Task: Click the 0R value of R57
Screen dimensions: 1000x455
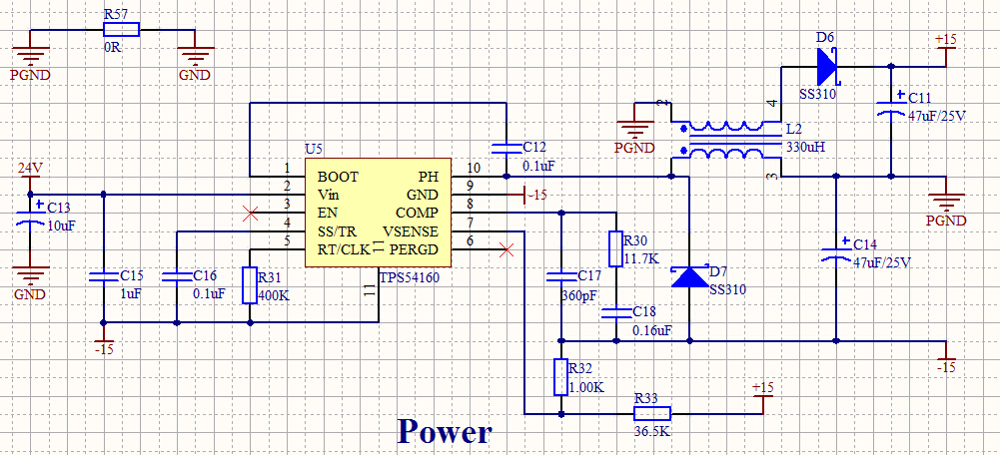Action: 112,48
